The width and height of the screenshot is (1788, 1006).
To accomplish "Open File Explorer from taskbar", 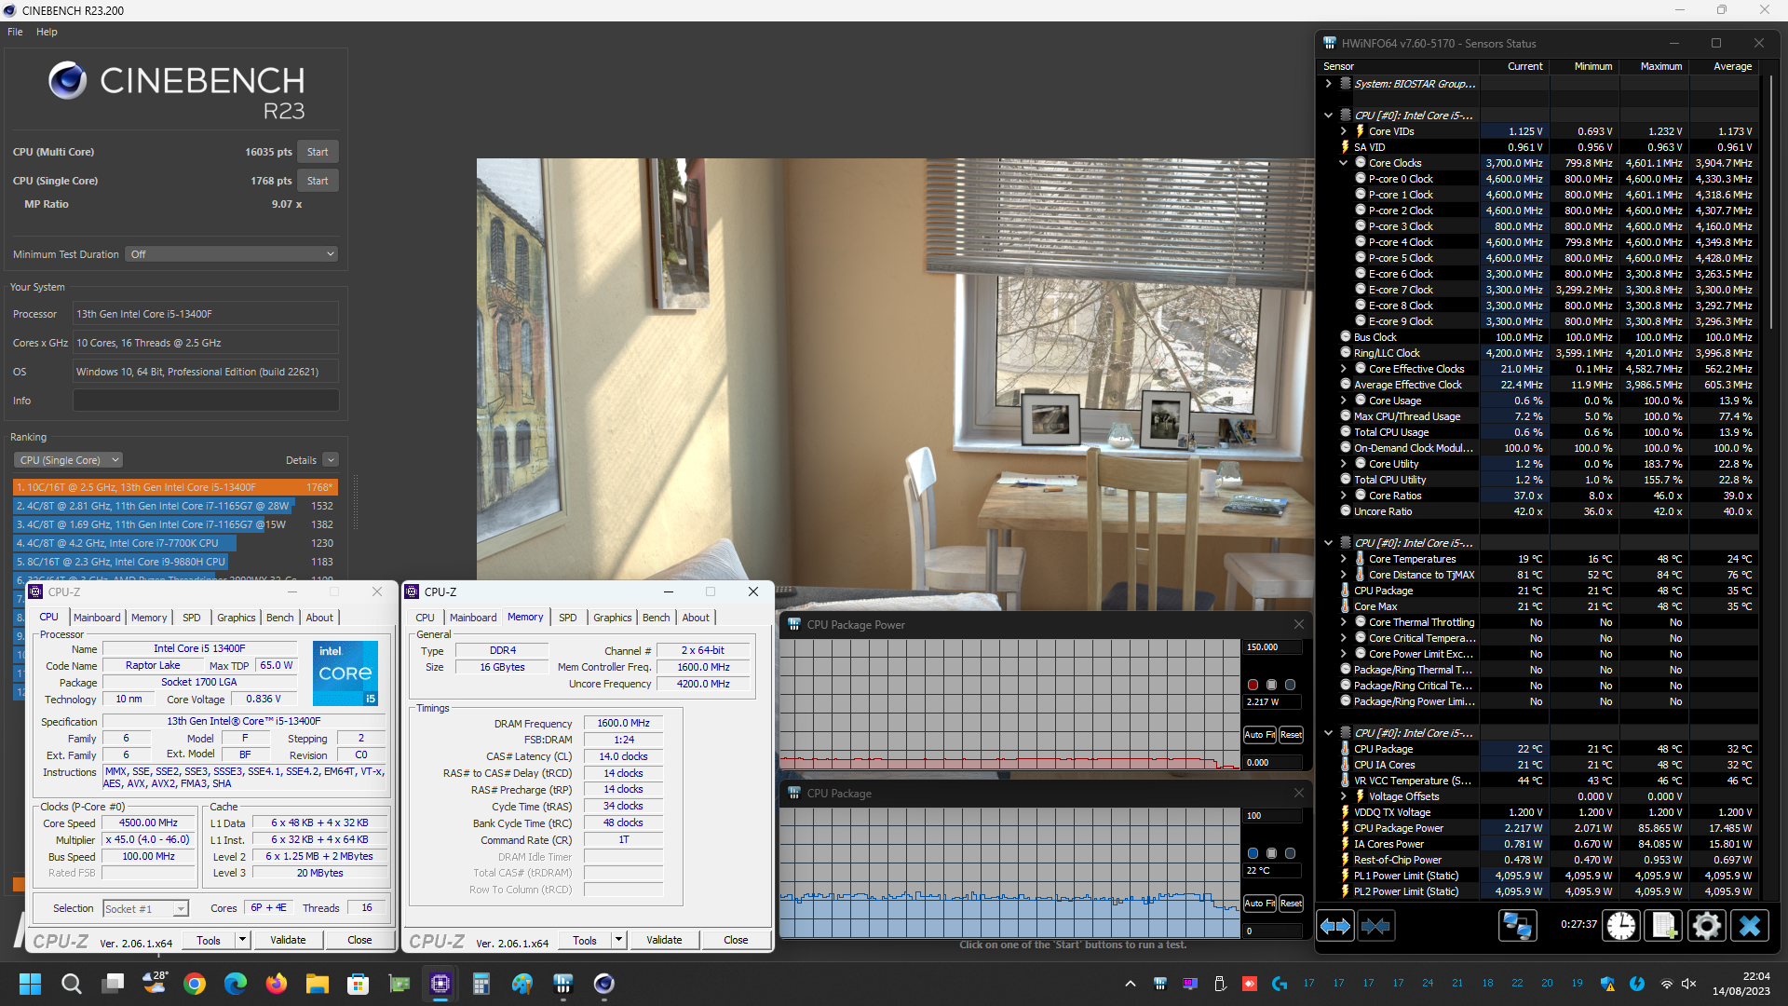I will point(318,984).
